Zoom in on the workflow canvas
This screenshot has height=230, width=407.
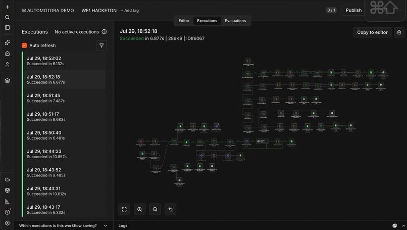pyautogui.click(x=140, y=209)
